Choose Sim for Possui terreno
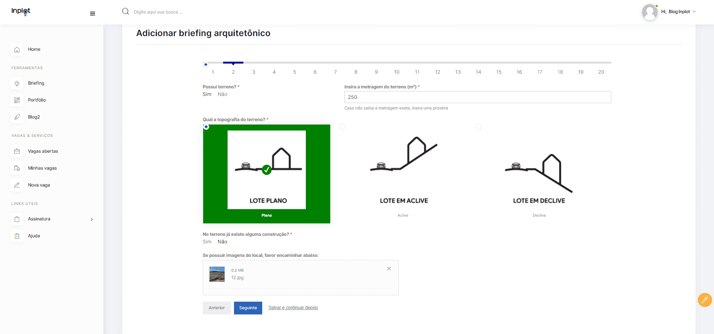The image size is (714, 334). (x=207, y=94)
